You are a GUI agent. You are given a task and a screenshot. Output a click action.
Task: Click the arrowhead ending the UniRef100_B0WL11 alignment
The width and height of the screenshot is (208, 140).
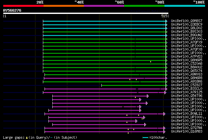pyautogui.click(x=164, y=114)
